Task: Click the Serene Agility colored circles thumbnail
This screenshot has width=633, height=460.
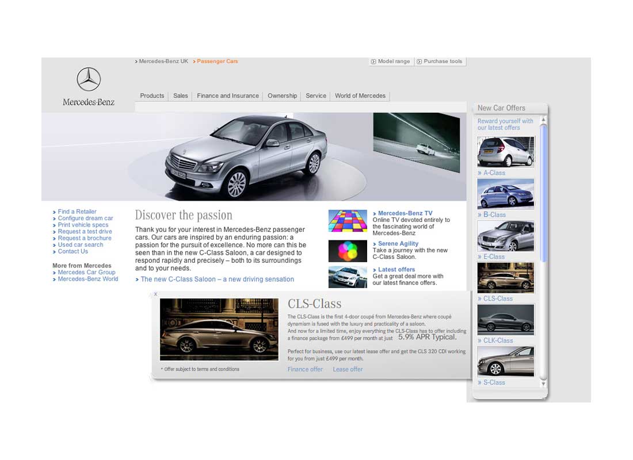Action: pyautogui.click(x=348, y=251)
